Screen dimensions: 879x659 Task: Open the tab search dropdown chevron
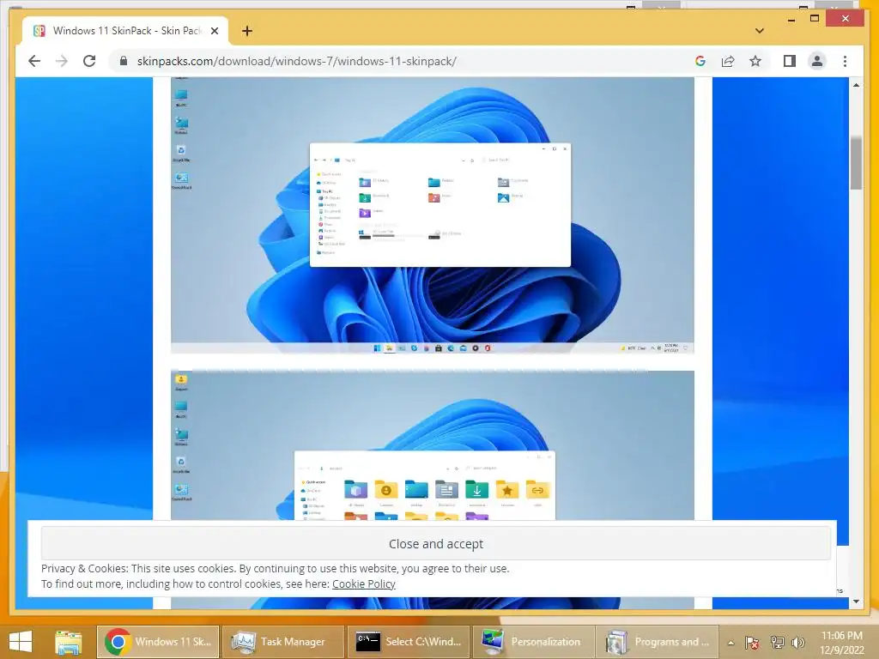coord(760,31)
